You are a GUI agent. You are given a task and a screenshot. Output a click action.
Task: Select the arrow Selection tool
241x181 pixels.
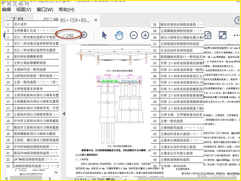pos(105,35)
